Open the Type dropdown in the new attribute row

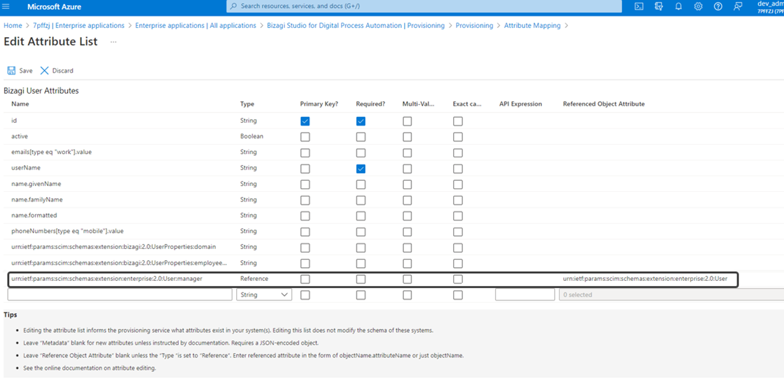[264, 295]
